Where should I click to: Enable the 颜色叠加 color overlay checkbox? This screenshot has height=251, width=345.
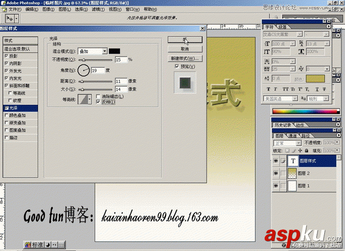click(7, 115)
